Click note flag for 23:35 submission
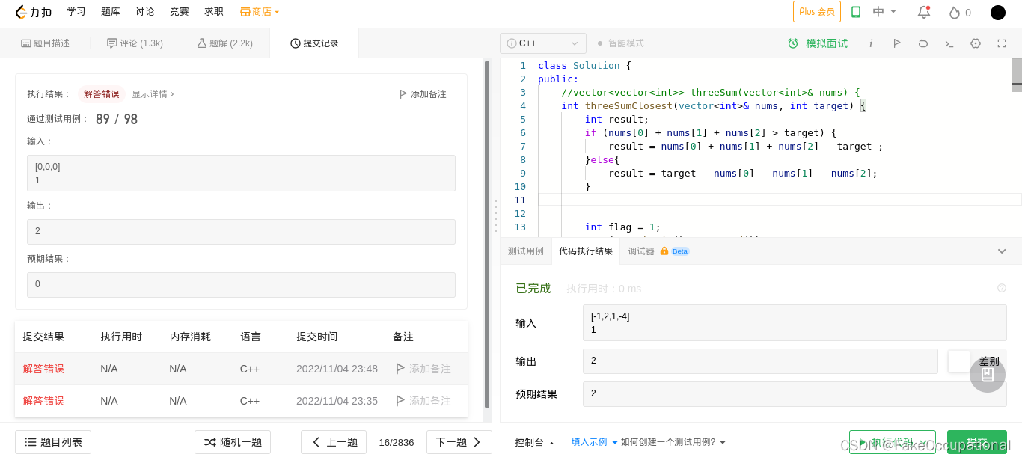1022x460 pixels. click(x=400, y=401)
